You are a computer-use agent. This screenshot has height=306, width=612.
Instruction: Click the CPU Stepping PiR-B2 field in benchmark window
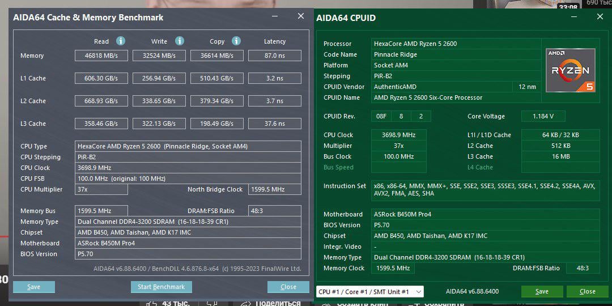click(x=188, y=157)
